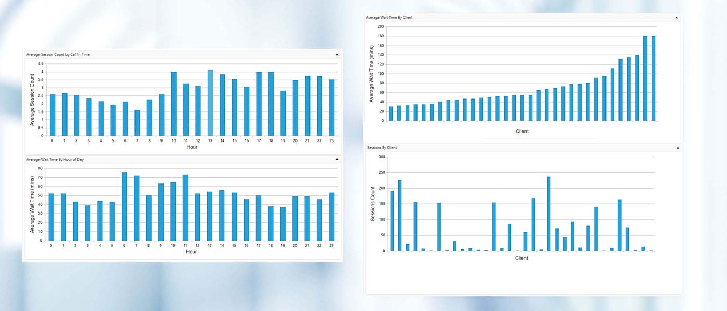The height and width of the screenshot is (311, 727).
Task: Click the first bar in Sessions By Client chart
Action: 392,221
